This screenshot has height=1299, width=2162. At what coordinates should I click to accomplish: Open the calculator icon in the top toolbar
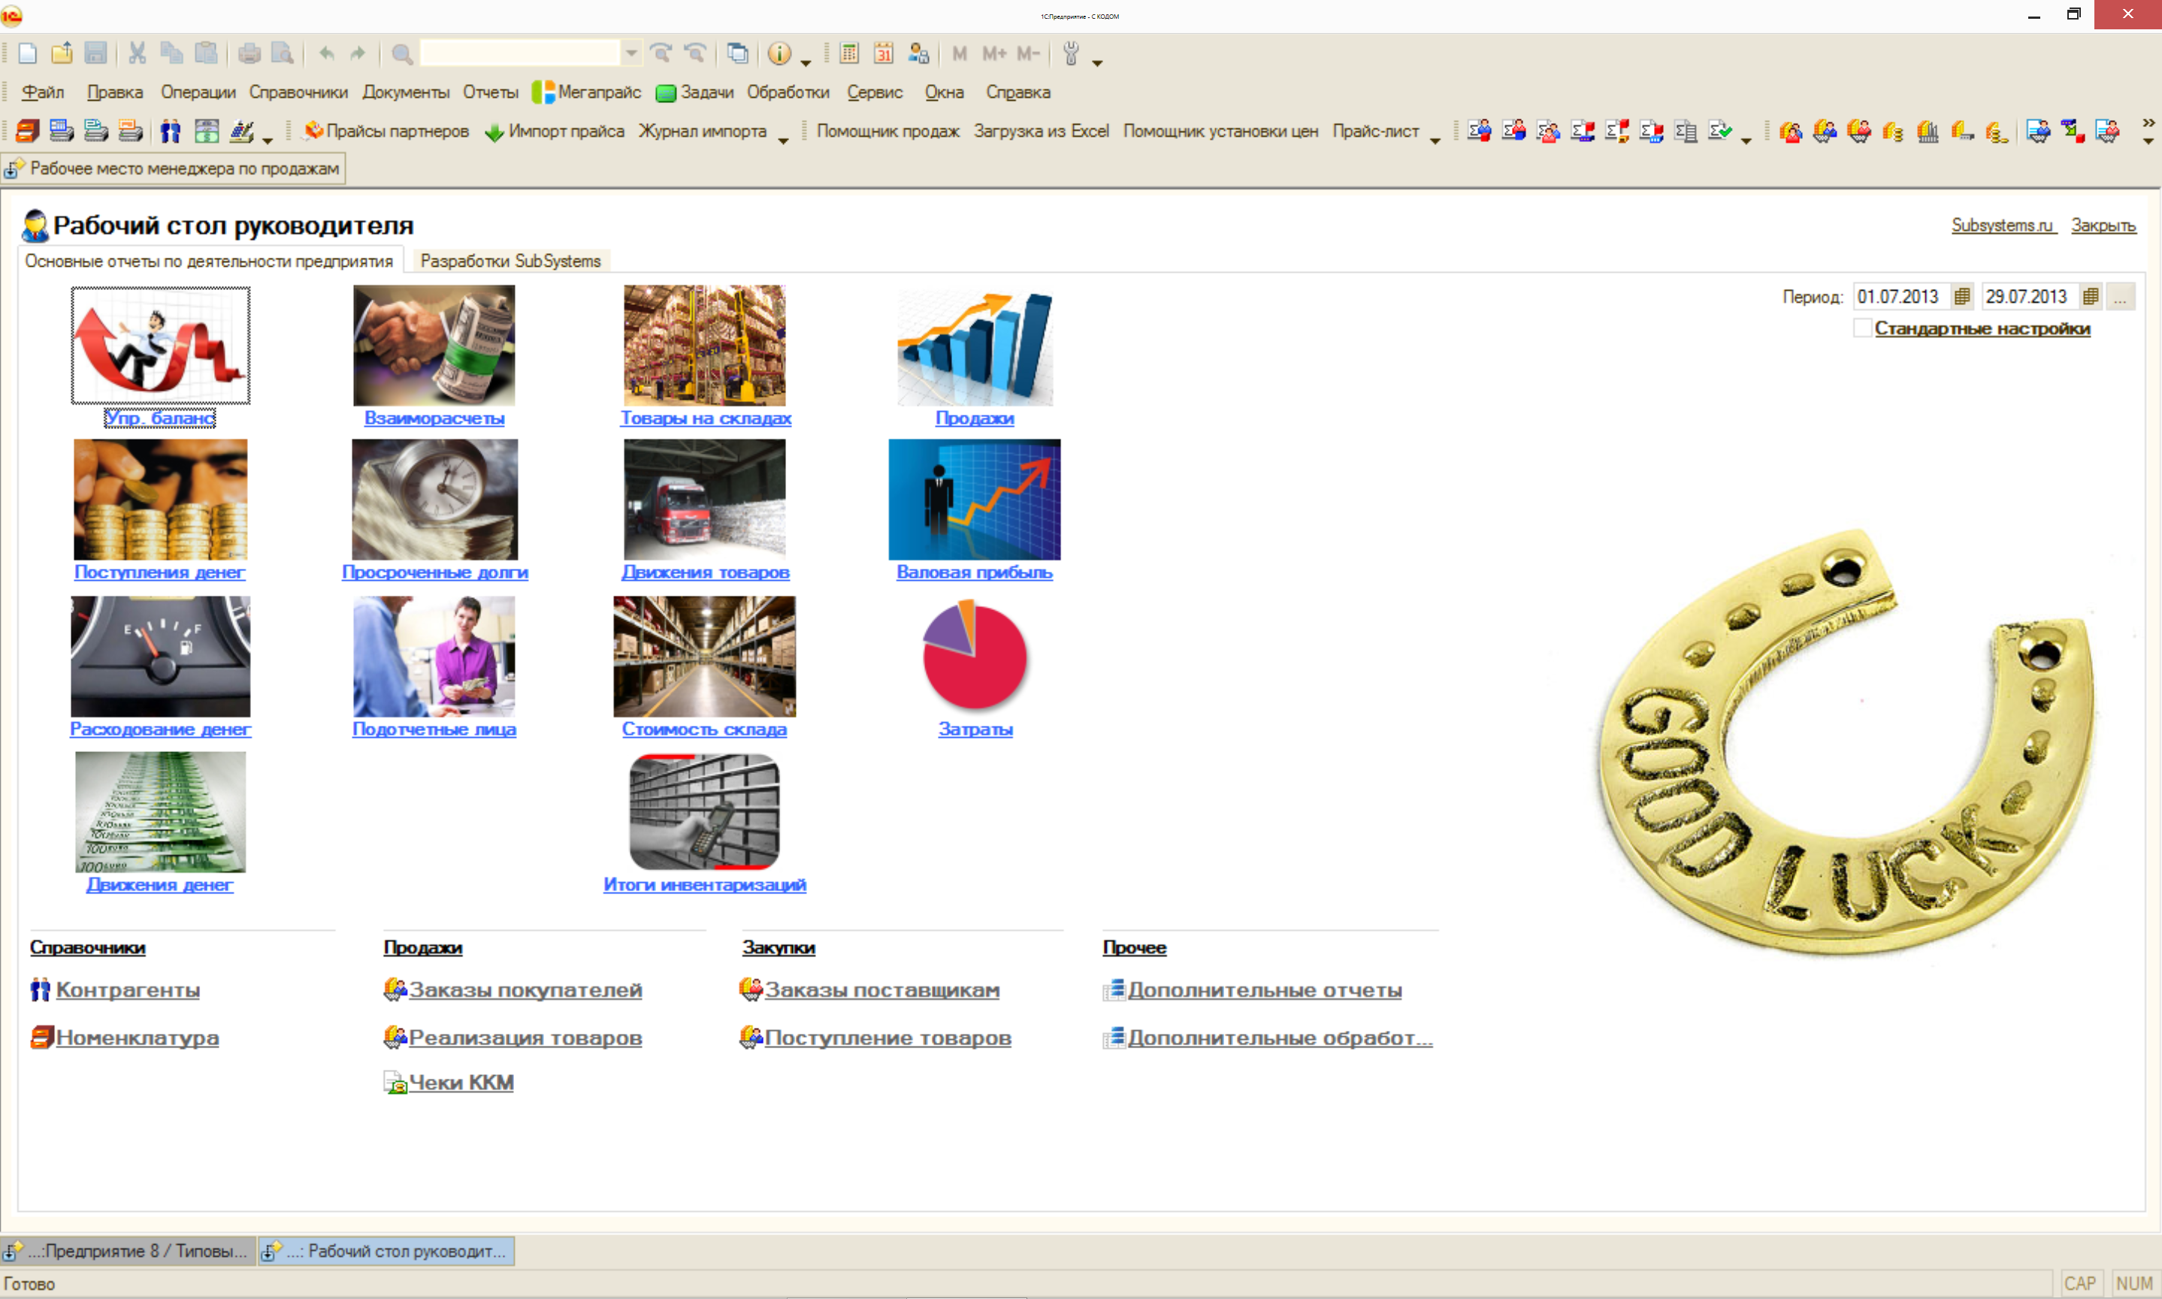point(849,53)
